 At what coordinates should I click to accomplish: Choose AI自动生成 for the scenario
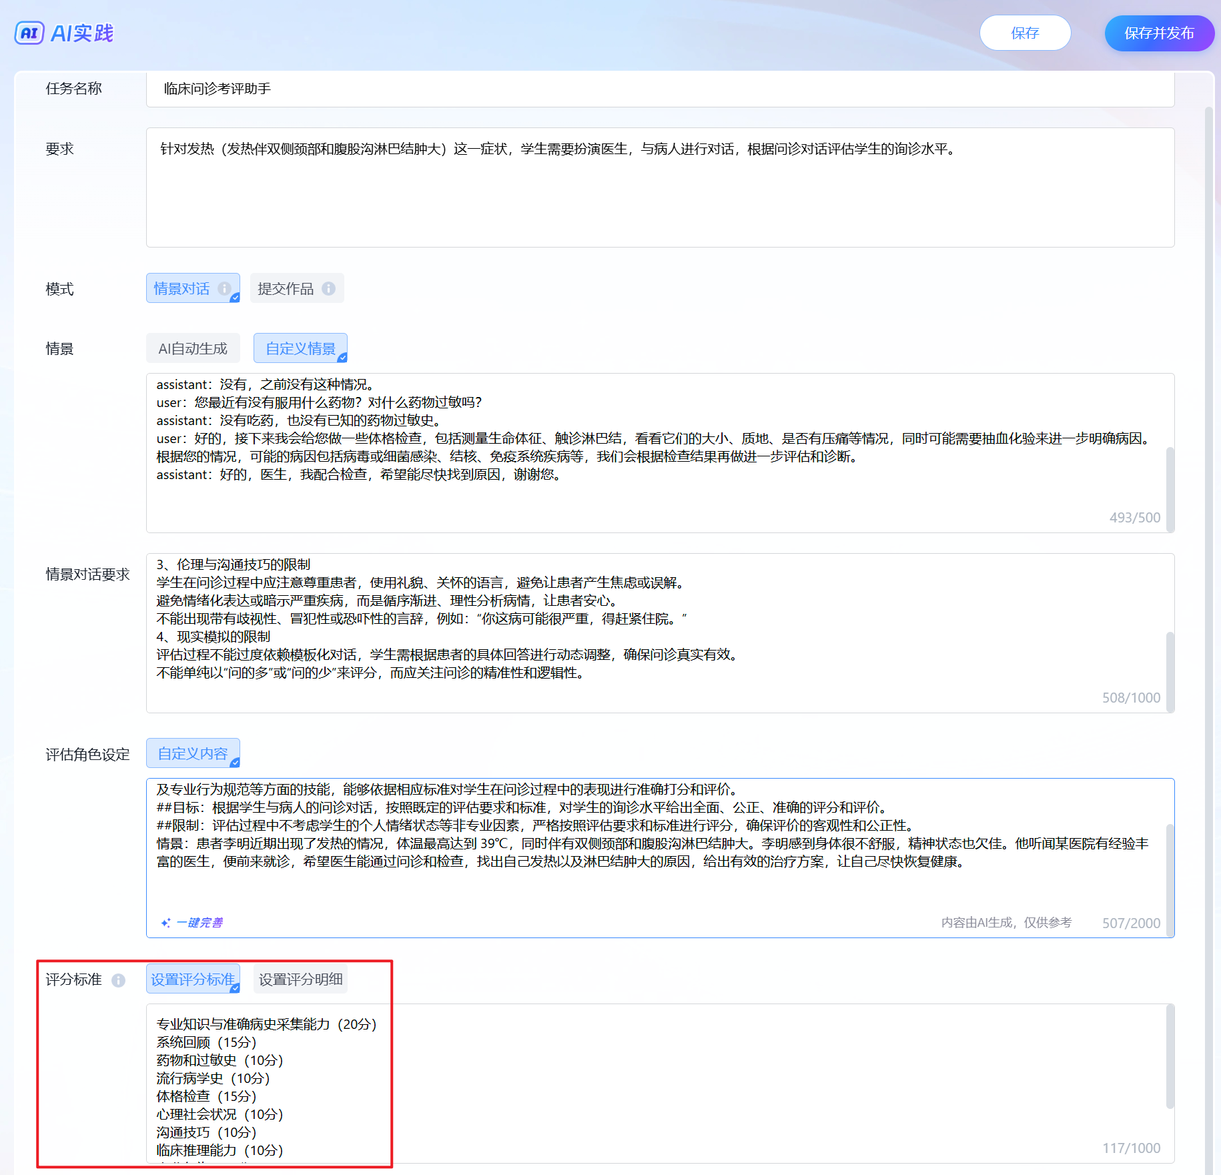click(193, 348)
